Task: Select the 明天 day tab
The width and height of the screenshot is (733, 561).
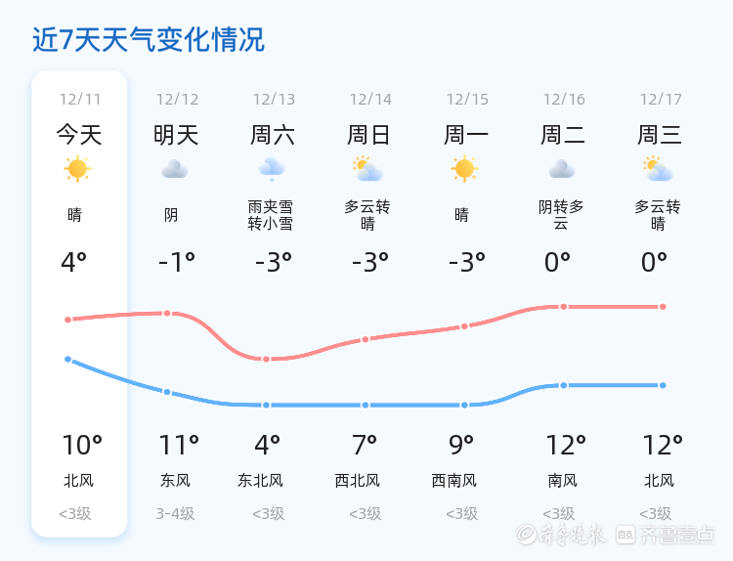Action: 176,135
